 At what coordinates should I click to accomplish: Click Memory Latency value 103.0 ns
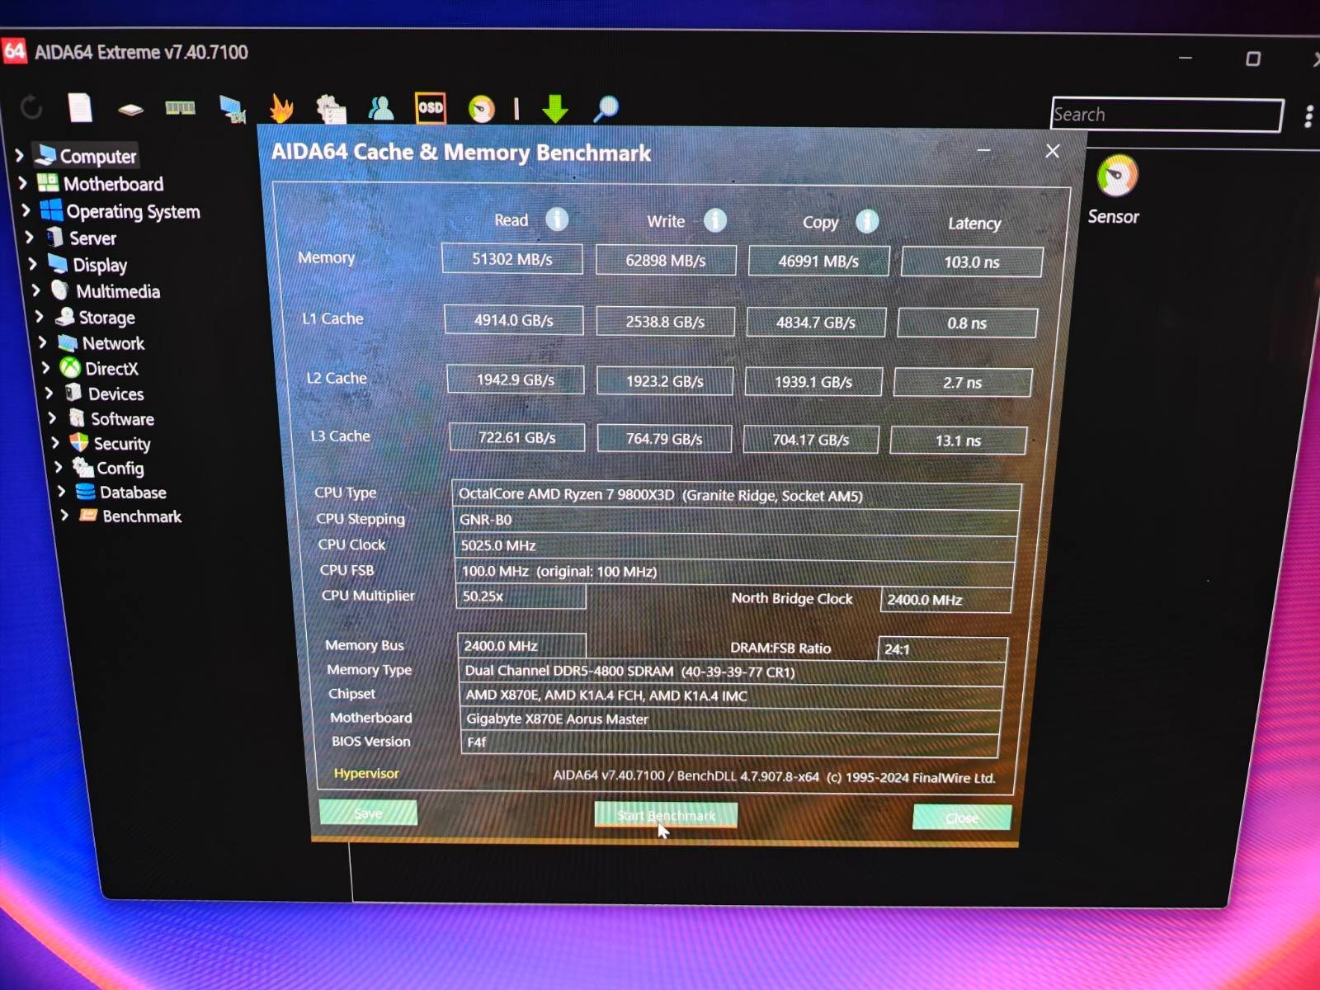coord(972,262)
